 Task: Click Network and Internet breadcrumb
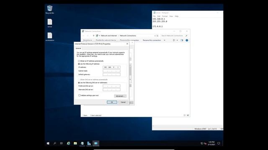(109, 36)
